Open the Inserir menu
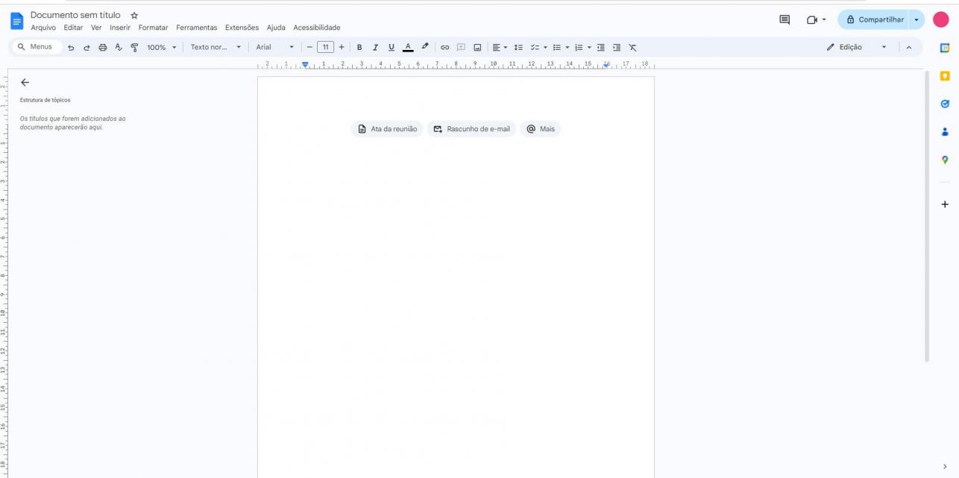This screenshot has height=478, width=959. (120, 28)
